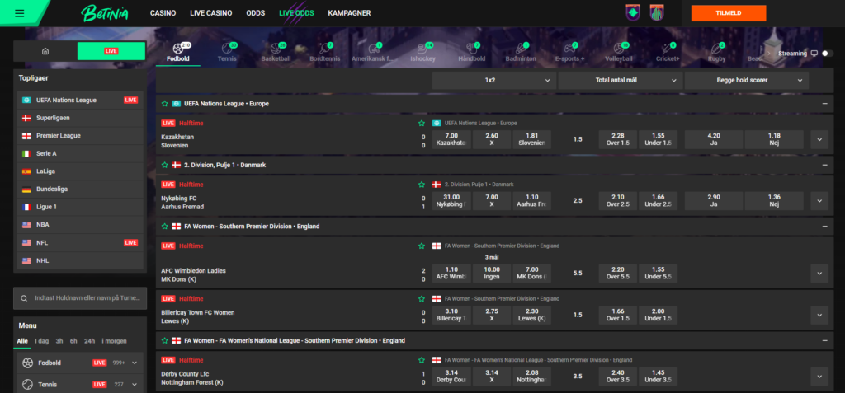Image resolution: width=845 pixels, height=393 pixels.
Task: Favorite the Nykøbing FC match star
Action: click(x=422, y=185)
